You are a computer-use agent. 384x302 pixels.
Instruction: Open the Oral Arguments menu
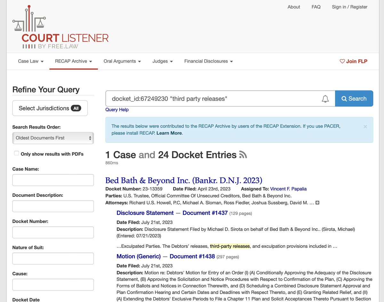(x=122, y=61)
